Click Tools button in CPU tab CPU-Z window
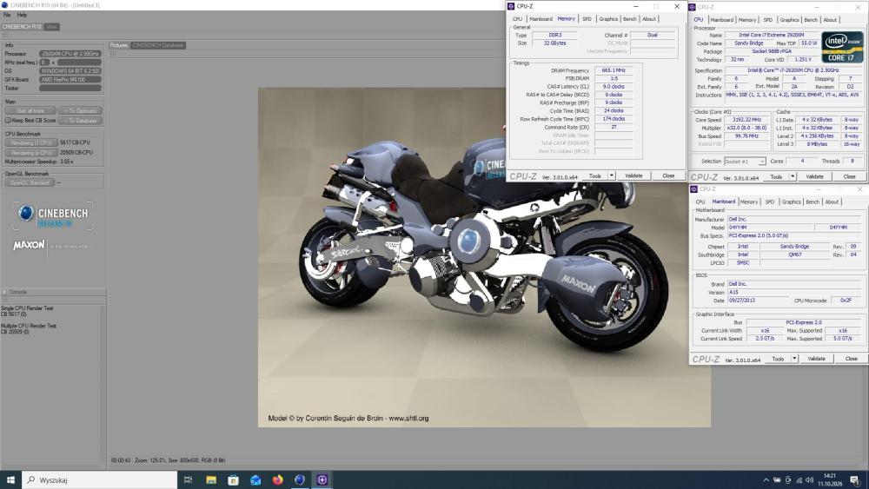This screenshot has height=489, width=869. click(x=776, y=176)
